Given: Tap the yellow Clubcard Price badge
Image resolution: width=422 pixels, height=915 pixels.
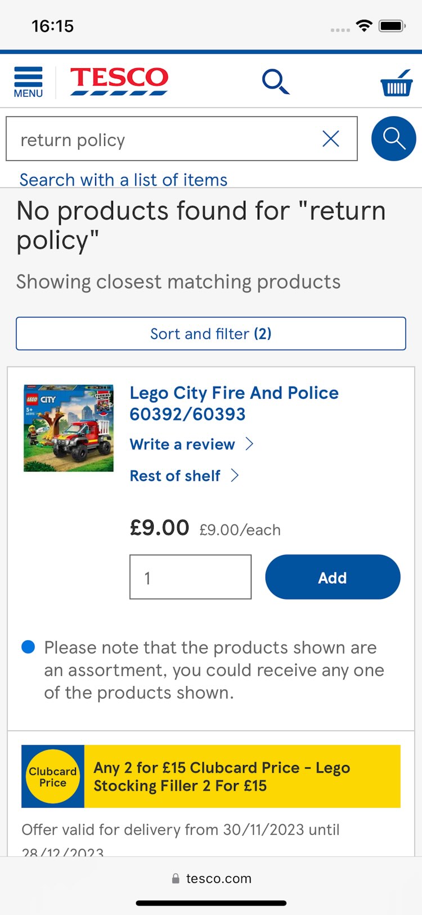Looking at the screenshot, I should (53, 776).
